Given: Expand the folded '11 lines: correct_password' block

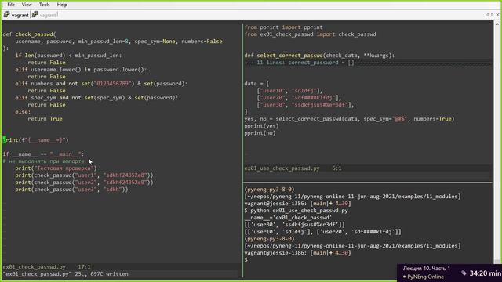Looking at the screenshot, I should tap(368, 63).
